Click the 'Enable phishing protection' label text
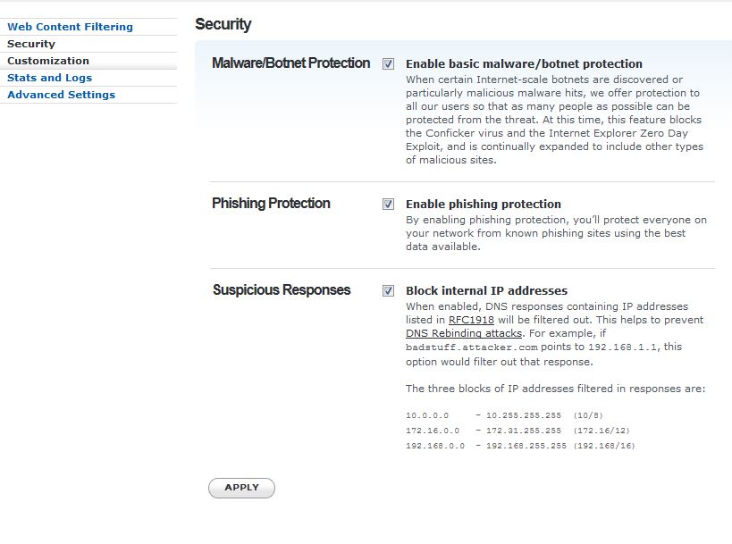Viewport: 732px width, 544px height. 484,204
